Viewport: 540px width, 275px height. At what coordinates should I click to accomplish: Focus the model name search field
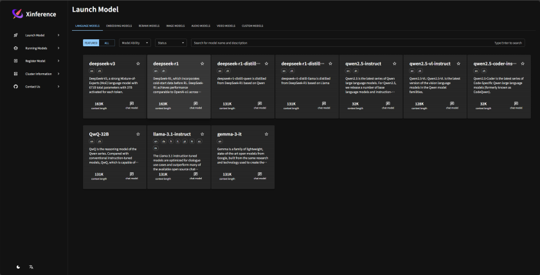(358, 43)
